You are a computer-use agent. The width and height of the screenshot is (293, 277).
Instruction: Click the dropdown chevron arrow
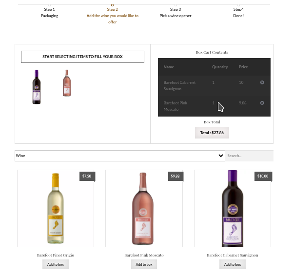221,156
